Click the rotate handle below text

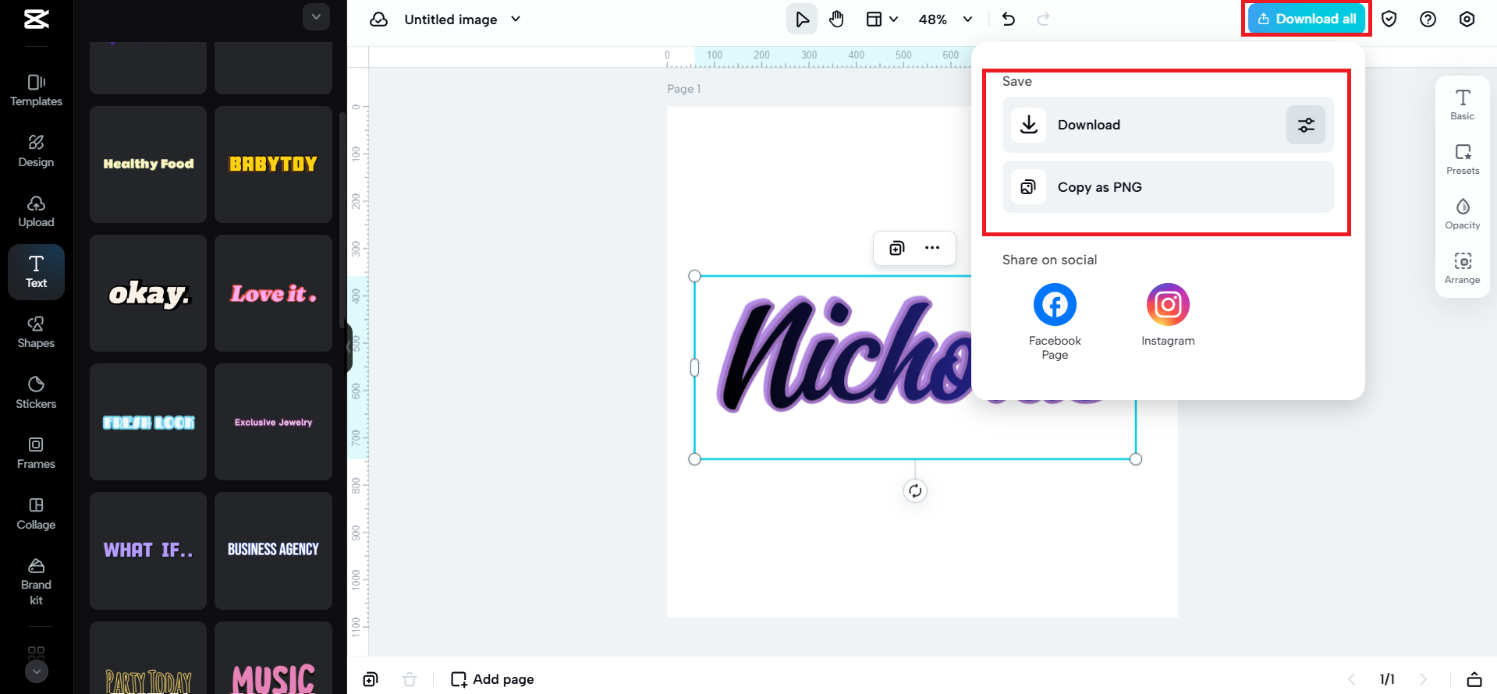coord(915,490)
